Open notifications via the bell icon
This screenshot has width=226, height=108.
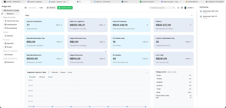click(182, 8)
